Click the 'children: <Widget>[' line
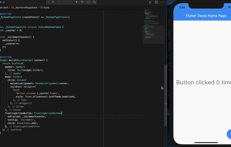 23,87
